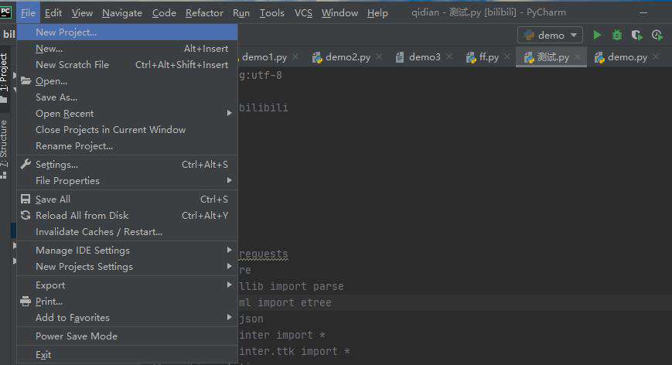Open the Edit menu
672x365 pixels.
click(x=53, y=13)
